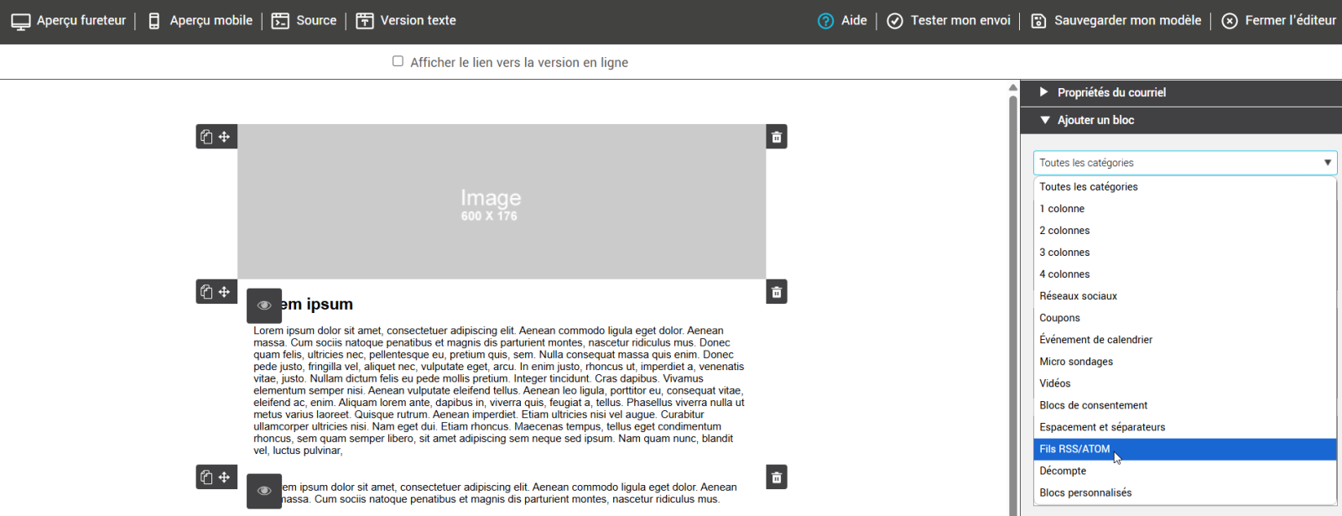Enable 'Afficher le lien vers la version en ligne' checkbox

(x=398, y=61)
